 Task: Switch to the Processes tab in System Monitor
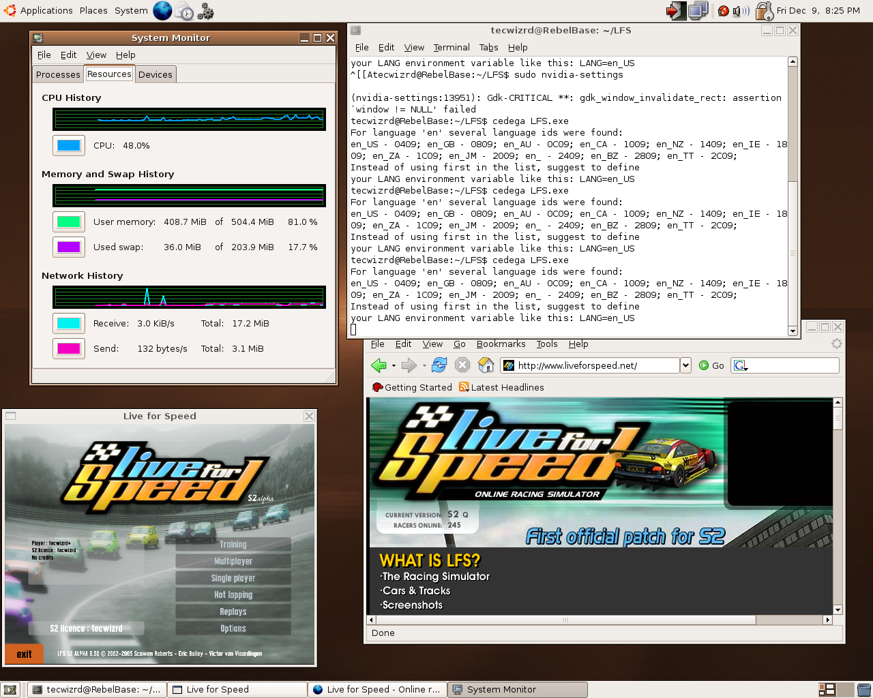click(58, 74)
